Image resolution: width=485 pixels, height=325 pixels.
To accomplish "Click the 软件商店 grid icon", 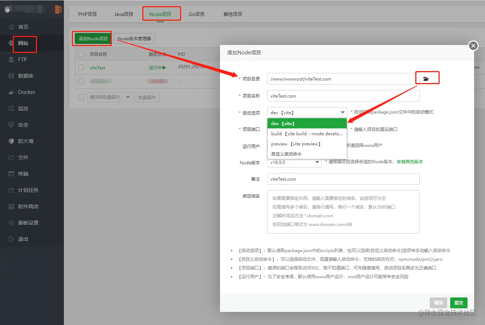I will pyautogui.click(x=11, y=206).
